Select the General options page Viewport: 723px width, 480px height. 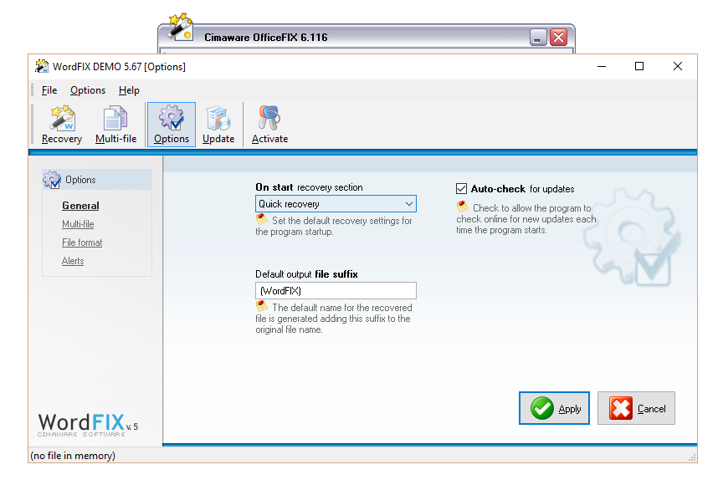click(x=80, y=206)
